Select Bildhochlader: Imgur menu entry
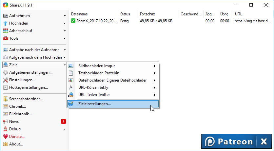This screenshot has height=151, width=274. (x=113, y=66)
